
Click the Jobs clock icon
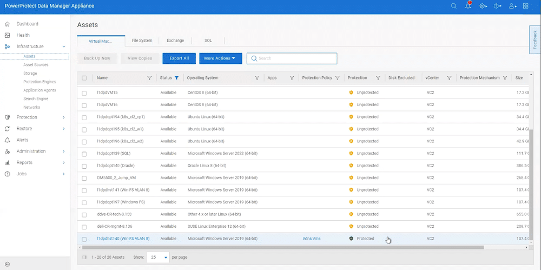[x=7, y=174]
